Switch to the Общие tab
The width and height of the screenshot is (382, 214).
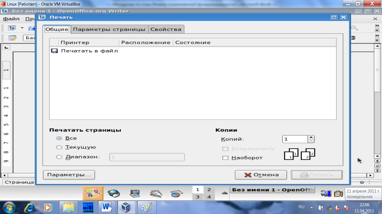57,29
